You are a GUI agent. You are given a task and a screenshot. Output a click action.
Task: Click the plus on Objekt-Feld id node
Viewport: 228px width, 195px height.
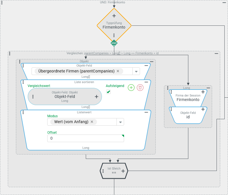pyautogui.click(x=203, y=109)
